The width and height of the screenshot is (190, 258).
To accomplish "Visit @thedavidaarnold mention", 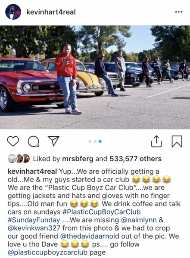I will 90,236.
